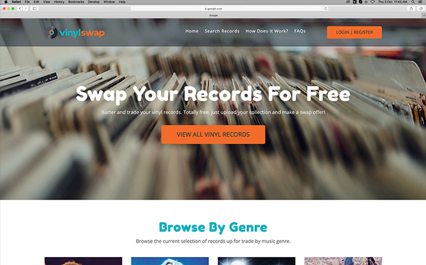Go to Search Records page
426x265 pixels.
tap(222, 31)
